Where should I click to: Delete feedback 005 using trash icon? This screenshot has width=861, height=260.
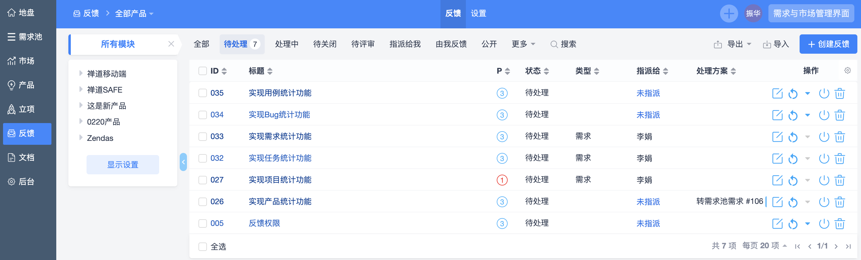pyautogui.click(x=840, y=224)
